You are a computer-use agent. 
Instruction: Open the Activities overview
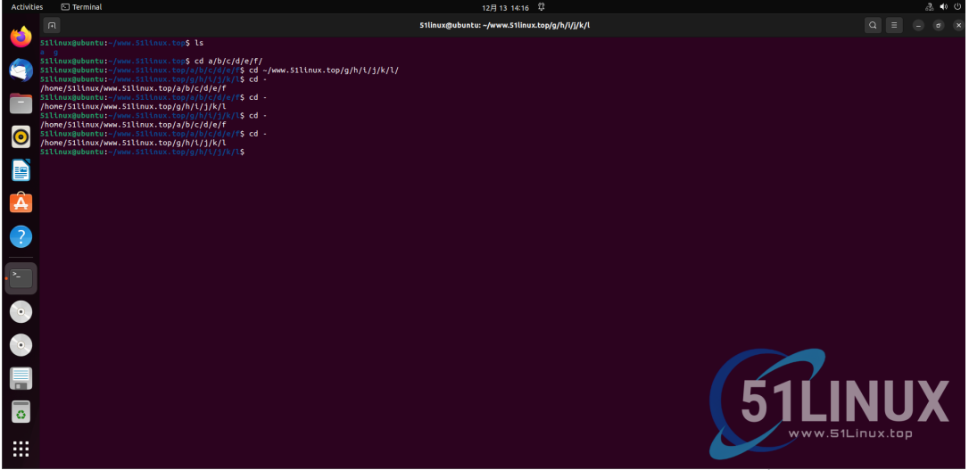click(27, 7)
